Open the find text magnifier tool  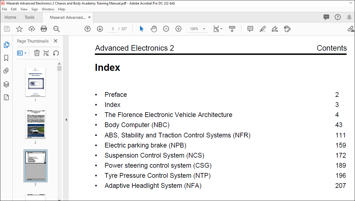56,29
